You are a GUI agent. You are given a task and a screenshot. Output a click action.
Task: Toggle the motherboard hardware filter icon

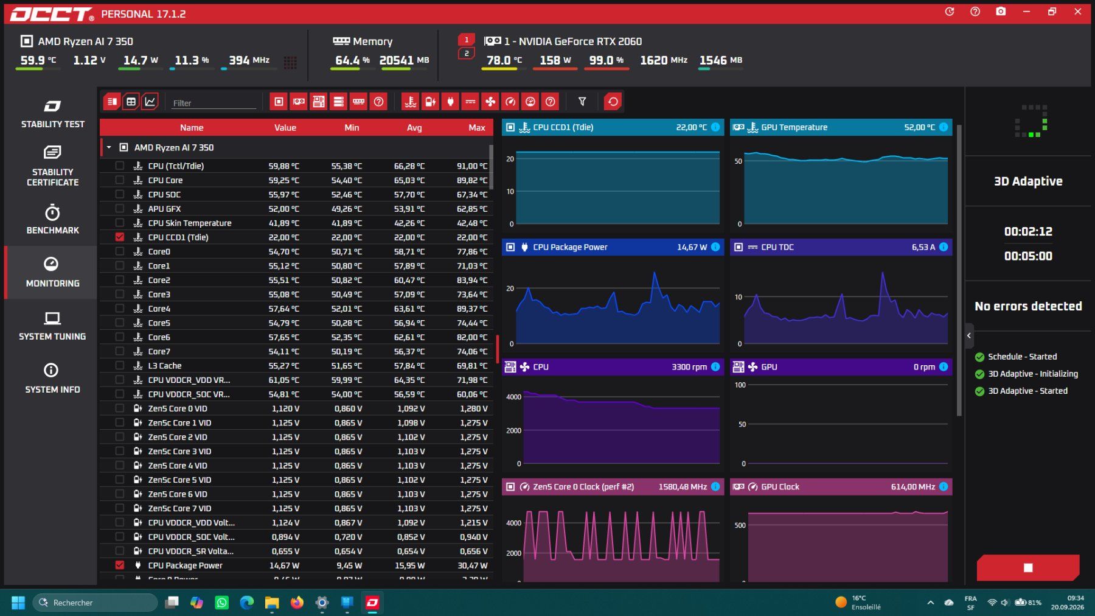pos(319,102)
